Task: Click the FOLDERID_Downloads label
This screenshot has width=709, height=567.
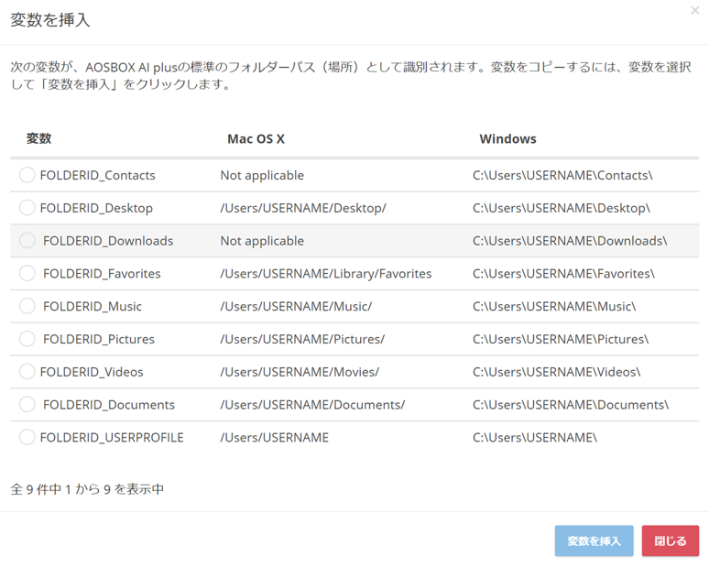Action: tap(108, 241)
